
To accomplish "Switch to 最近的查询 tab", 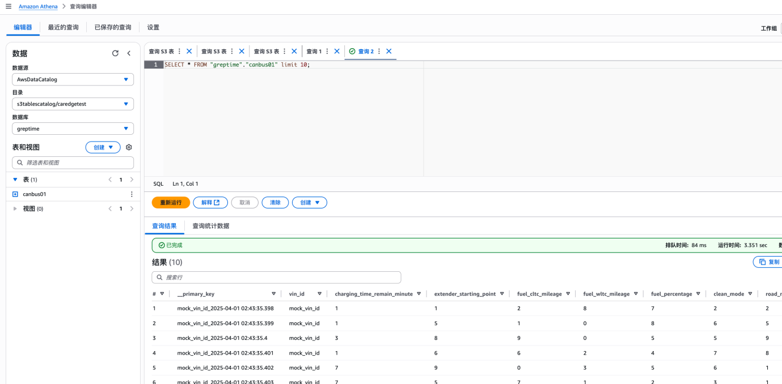I will (63, 27).
